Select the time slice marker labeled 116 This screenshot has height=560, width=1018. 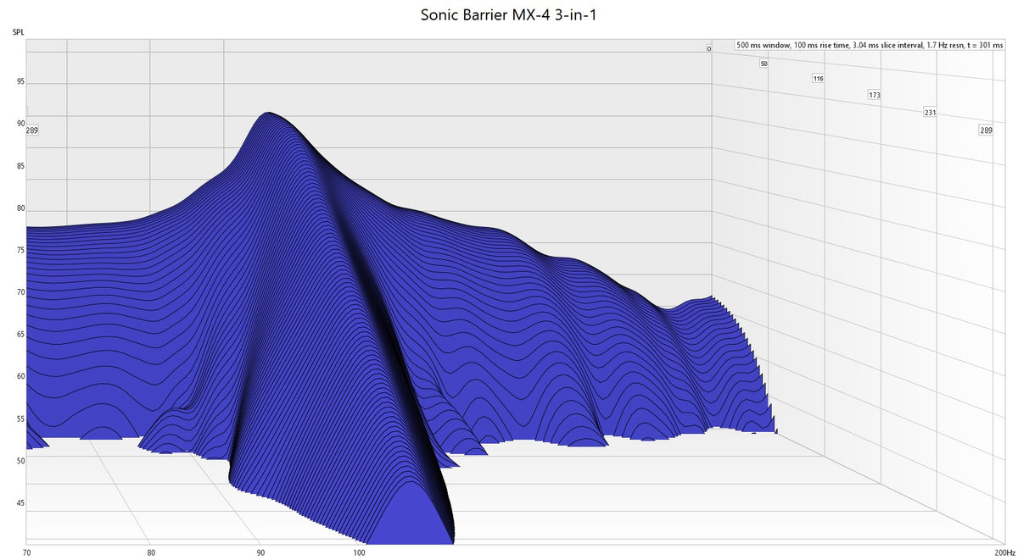coord(819,77)
